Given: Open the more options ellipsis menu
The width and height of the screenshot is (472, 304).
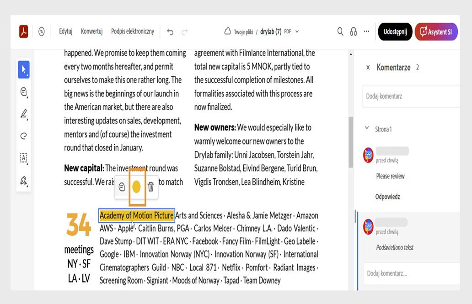Looking at the screenshot, I should click(x=366, y=31).
